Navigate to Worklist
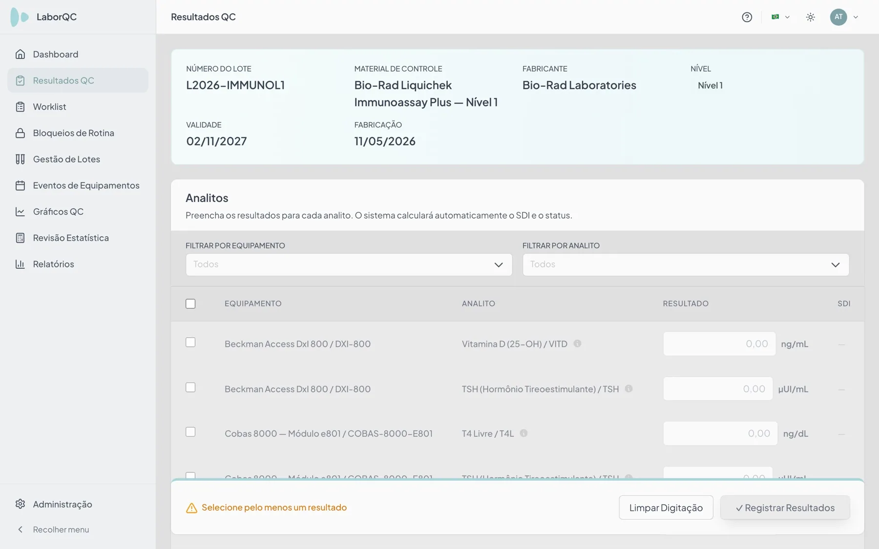The image size is (879, 549). (78, 107)
